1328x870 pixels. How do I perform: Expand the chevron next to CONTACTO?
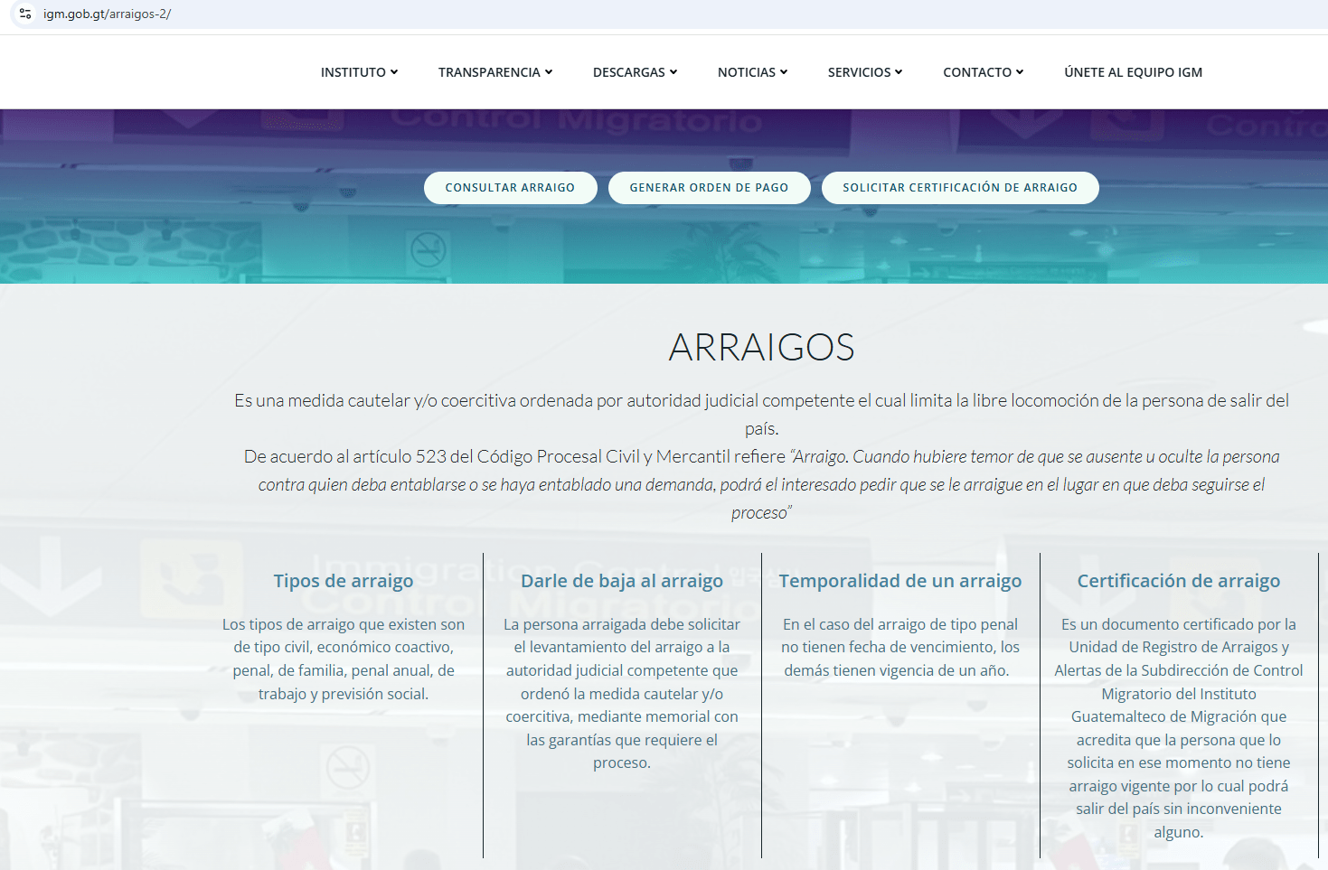click(1020, 72)
